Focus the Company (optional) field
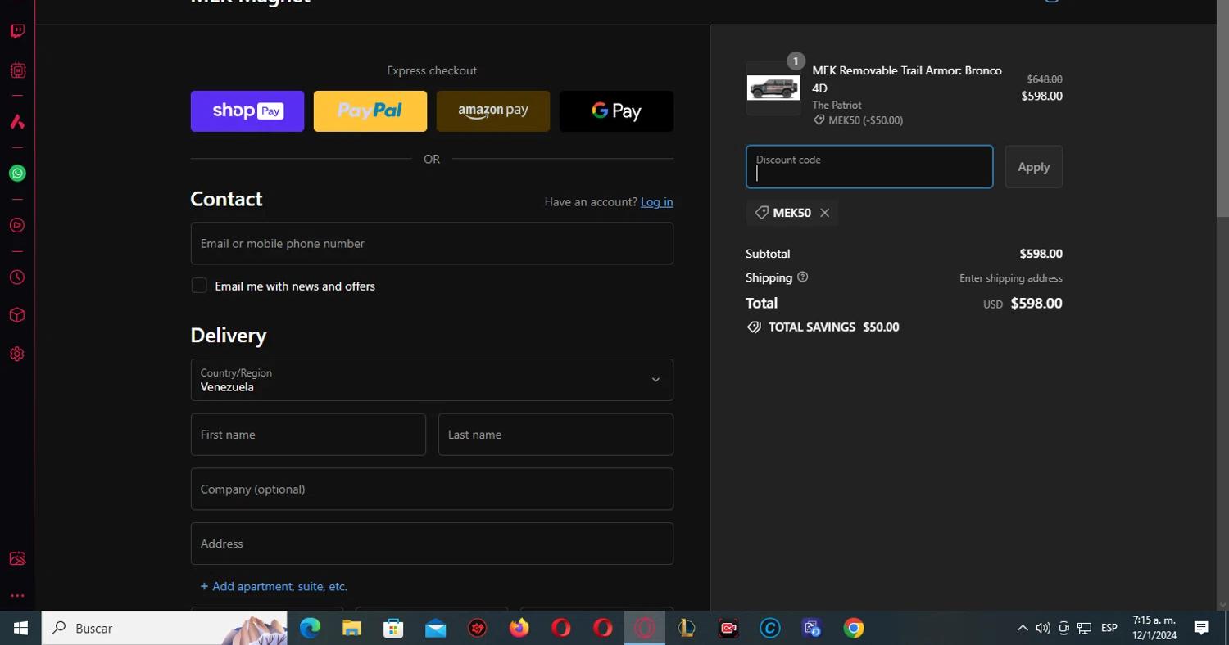This screenshot has width=1229, height=645. click(x=432, y=489)
